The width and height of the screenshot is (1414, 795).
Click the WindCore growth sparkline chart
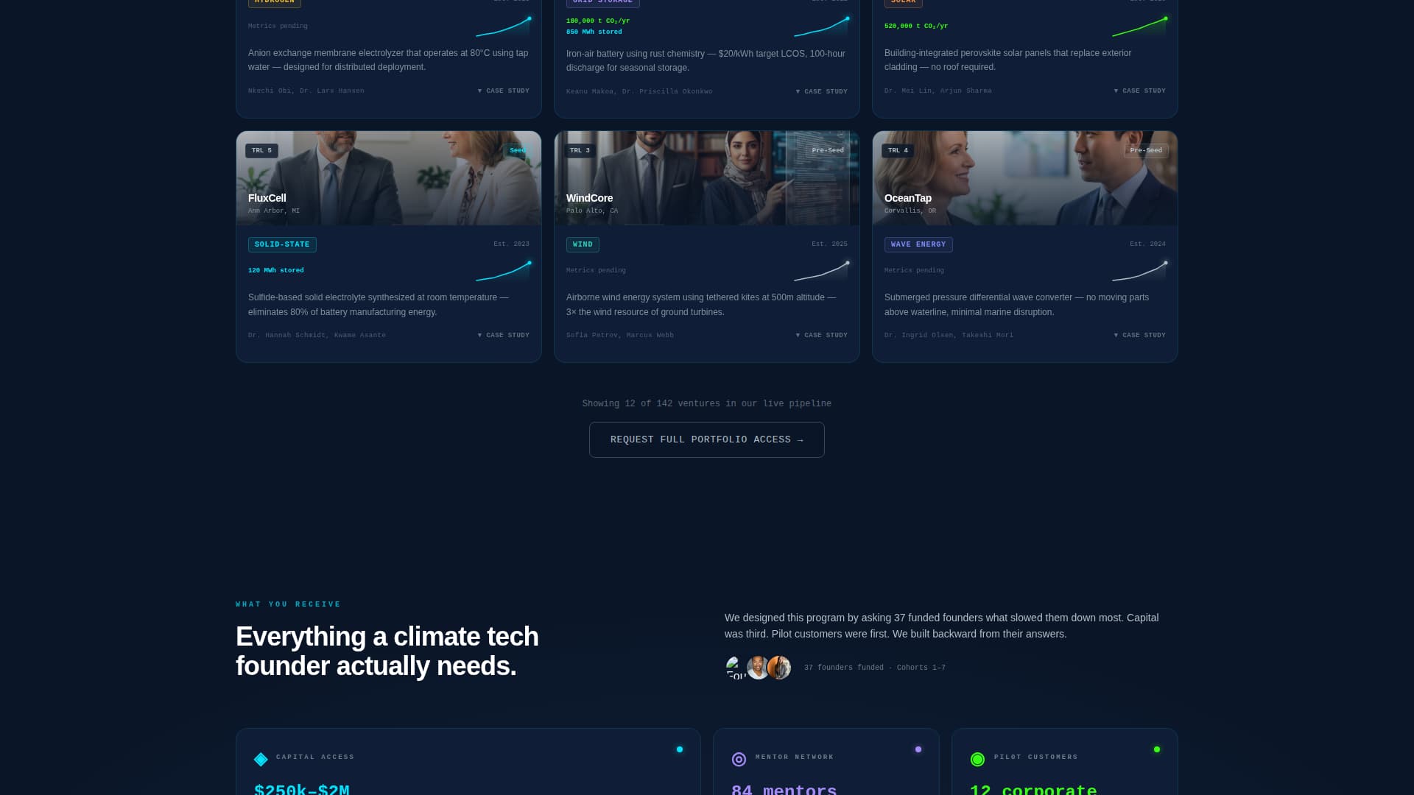coord(821,271)
